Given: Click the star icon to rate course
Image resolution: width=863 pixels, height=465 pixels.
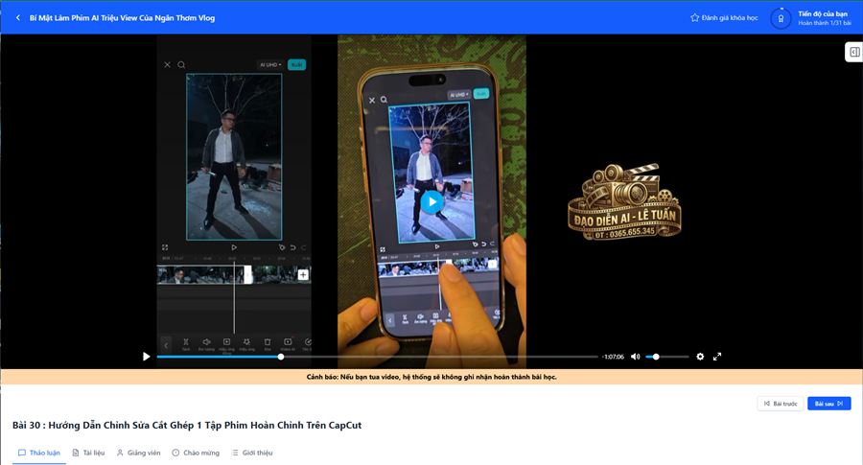Looking at the screenshot, I should tap(694, 17).
